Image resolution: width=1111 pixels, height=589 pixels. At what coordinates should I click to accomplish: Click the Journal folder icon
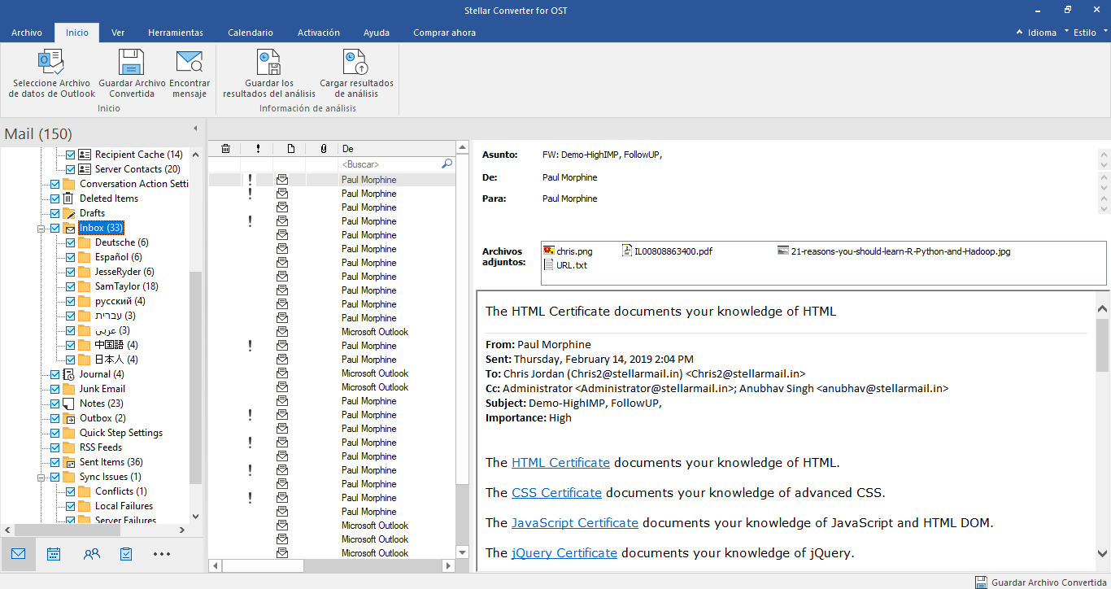[68, 374]
